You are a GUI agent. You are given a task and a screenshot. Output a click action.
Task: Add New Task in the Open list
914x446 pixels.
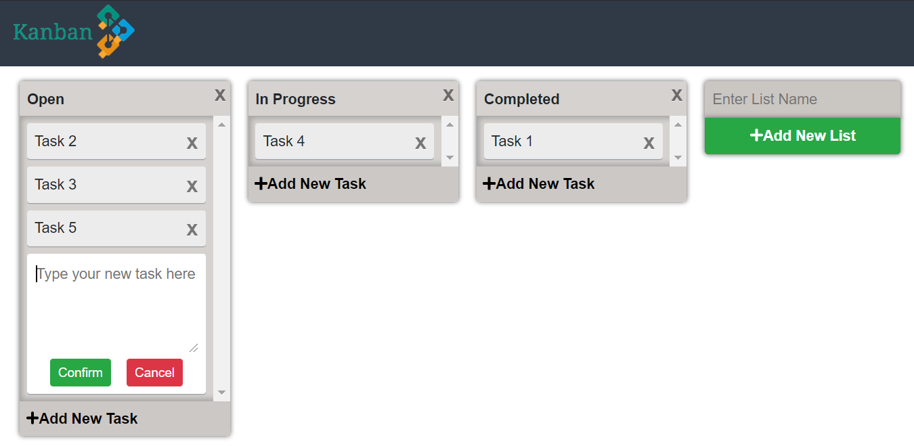(82, 418)
